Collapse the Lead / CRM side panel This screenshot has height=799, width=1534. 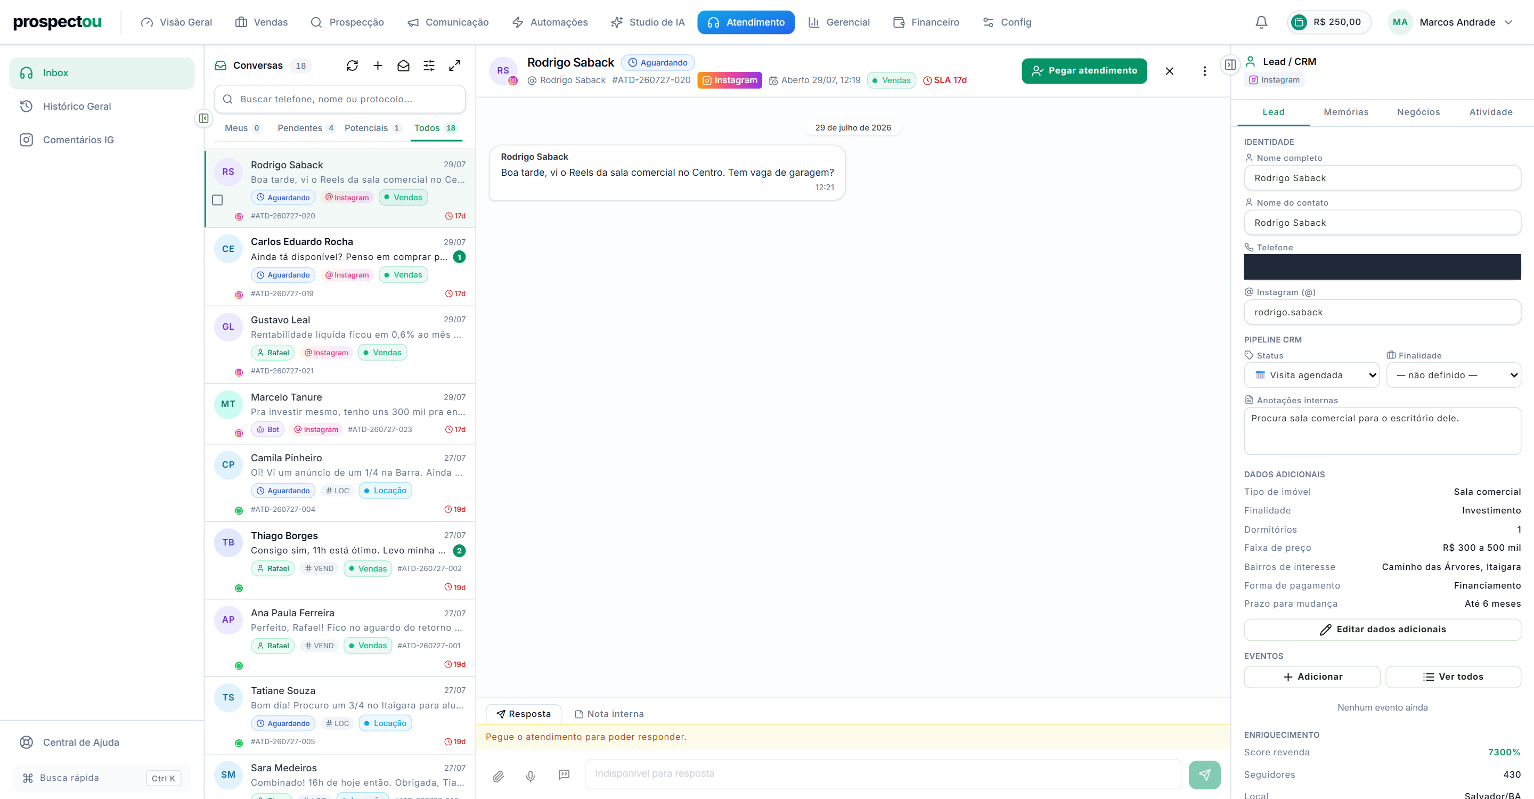[x=1230, y=64]
